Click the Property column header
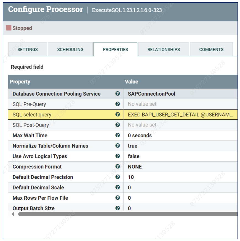Screen dimensions: 240x241 (20, 82)
